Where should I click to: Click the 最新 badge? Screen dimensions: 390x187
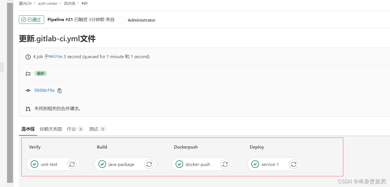coord(41,74)
